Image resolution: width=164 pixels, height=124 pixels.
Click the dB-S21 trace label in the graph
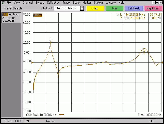coord(38,15)
